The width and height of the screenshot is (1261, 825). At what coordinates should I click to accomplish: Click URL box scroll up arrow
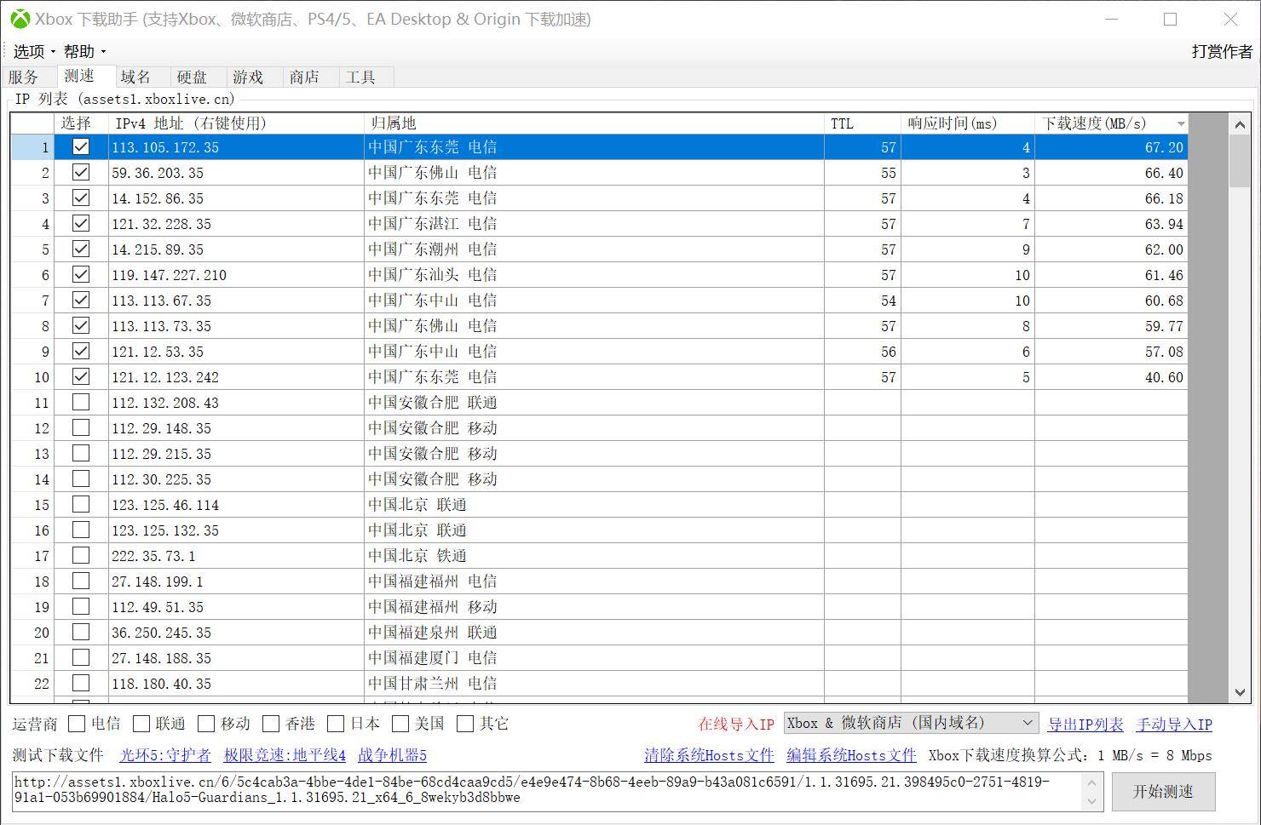[x=1091, y=782]
